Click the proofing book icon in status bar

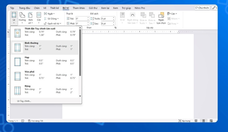[x=23, y=121]
